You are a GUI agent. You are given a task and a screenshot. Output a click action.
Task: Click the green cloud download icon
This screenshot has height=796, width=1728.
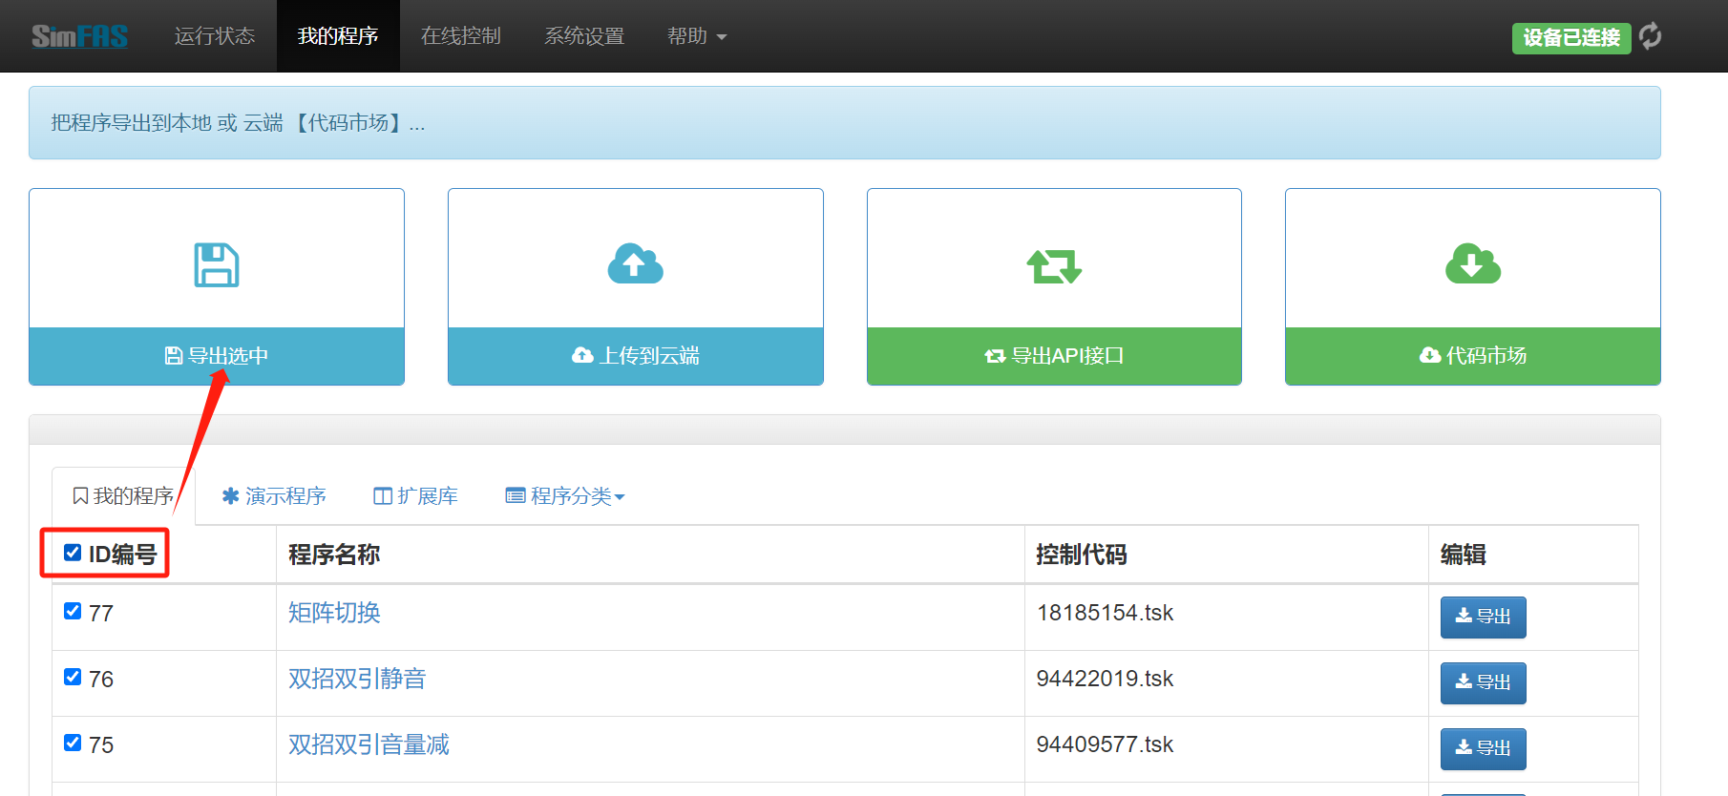[x=1472, y=264]
